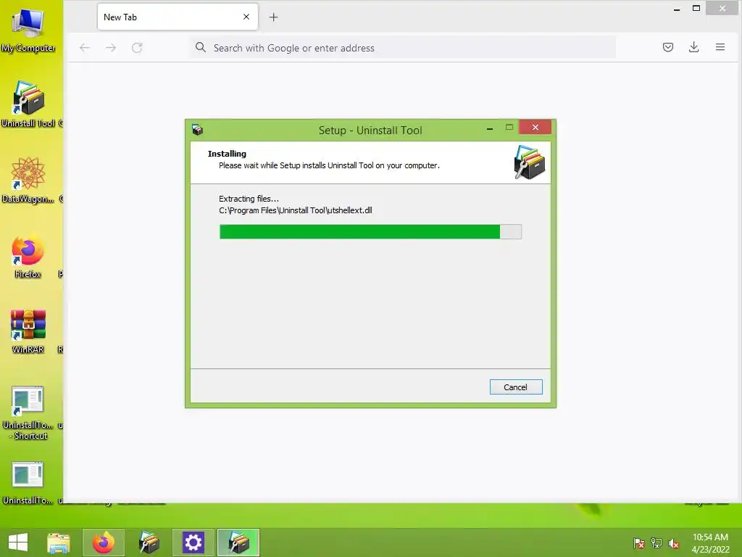Close the Setup - Uninstall Tool window
Viewport: 742px width, 557px height.
click(x=535, y=127)
